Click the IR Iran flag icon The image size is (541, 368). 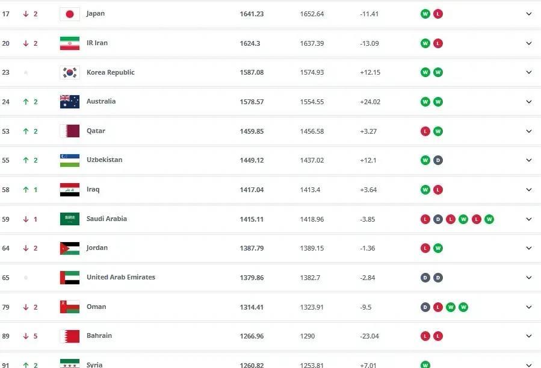pos(70,43)
